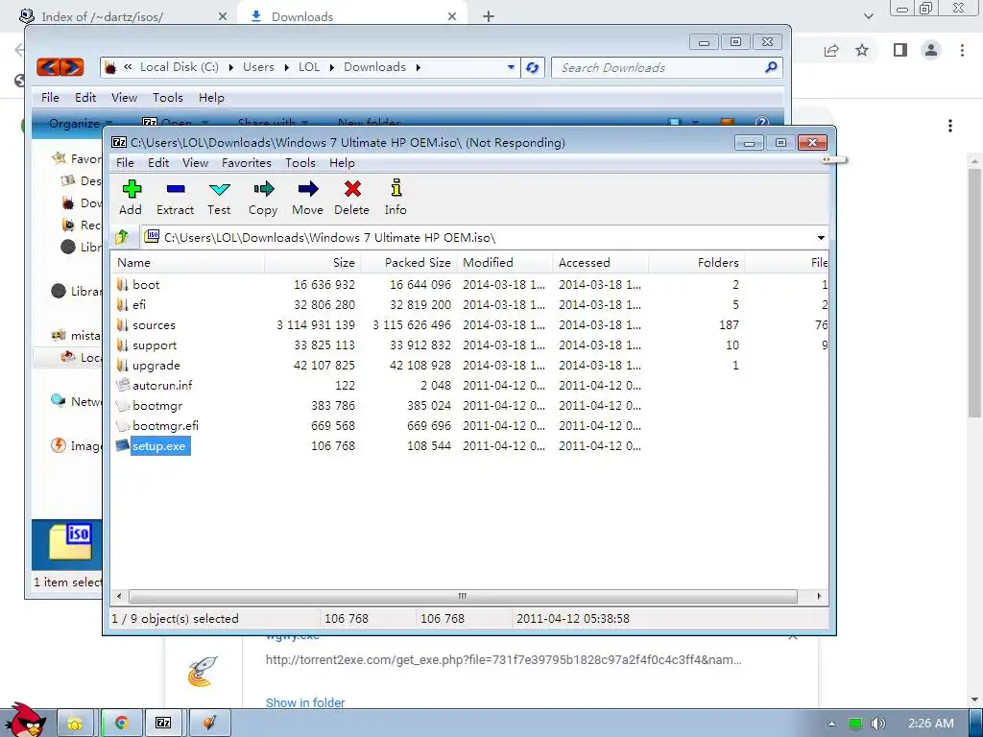Show hidden tray icons arrow
The height and width of the screenshot is (737, 983).
tap(831, 724)
